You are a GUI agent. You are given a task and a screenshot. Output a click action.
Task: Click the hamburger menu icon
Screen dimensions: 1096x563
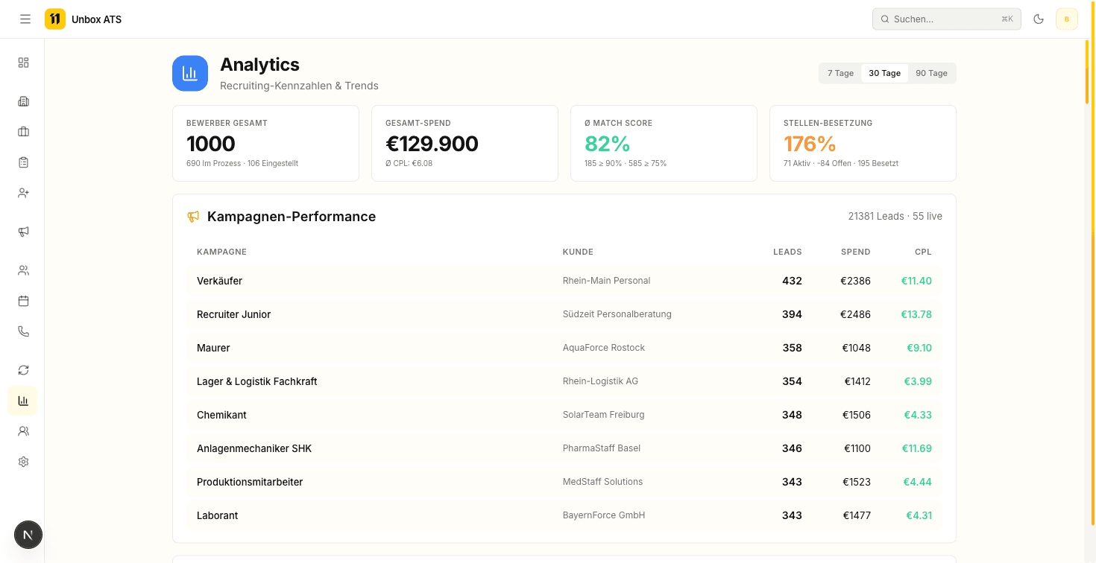click(x=25, y=19)
